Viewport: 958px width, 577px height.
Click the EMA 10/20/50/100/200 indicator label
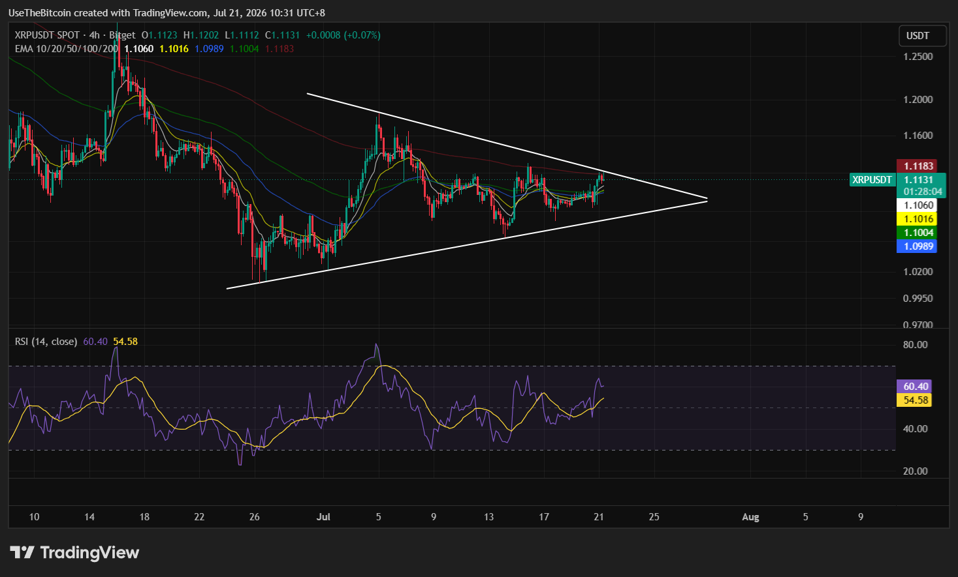click(67, 49)
